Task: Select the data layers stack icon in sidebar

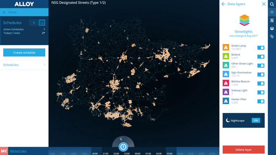Action: pyautogui.click(x=272, y=13)
